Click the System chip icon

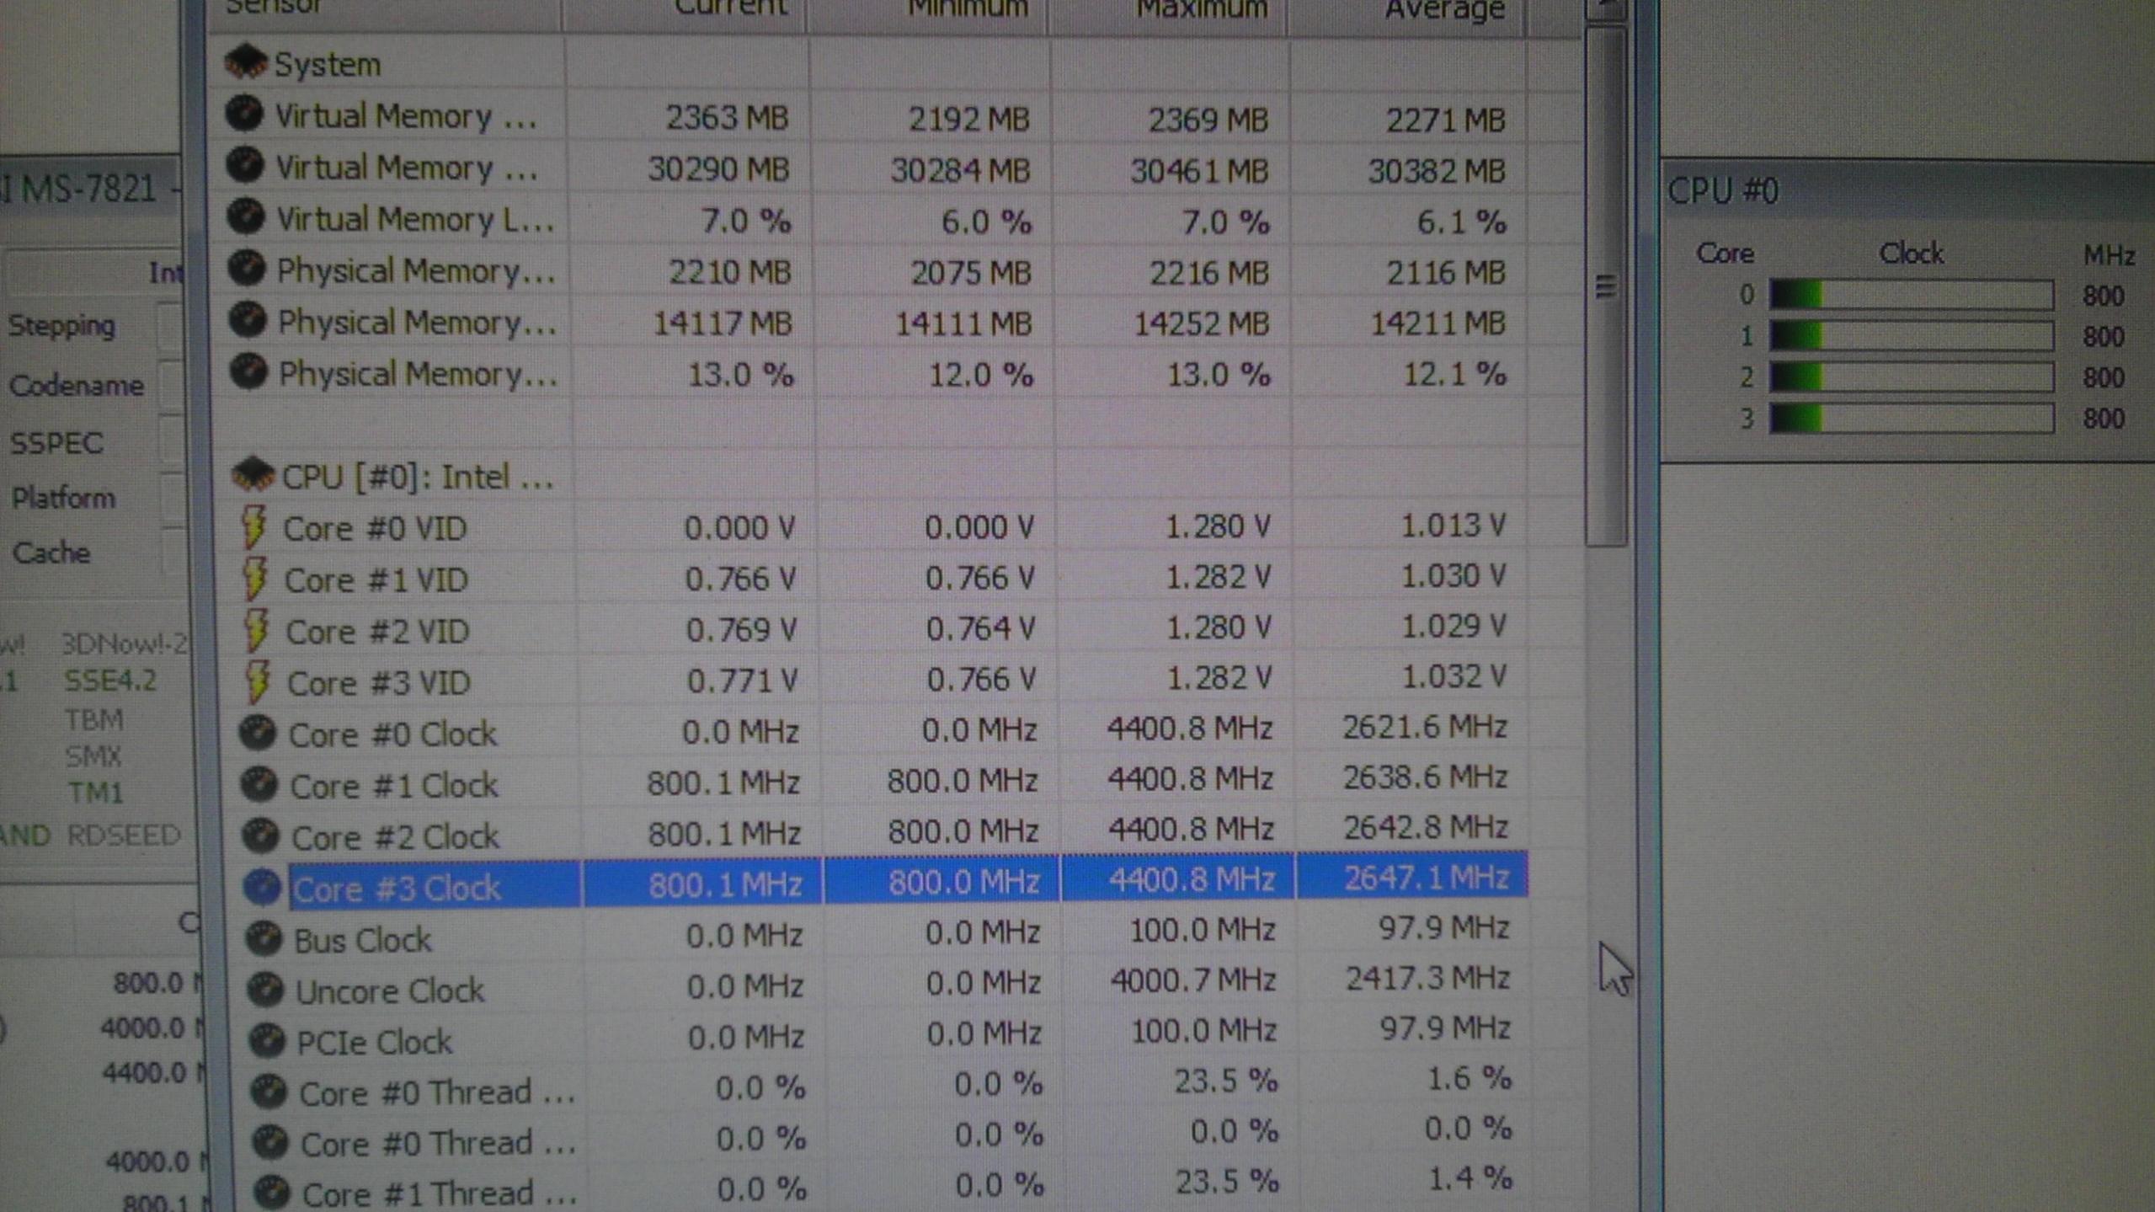click(x=245, y=62)
